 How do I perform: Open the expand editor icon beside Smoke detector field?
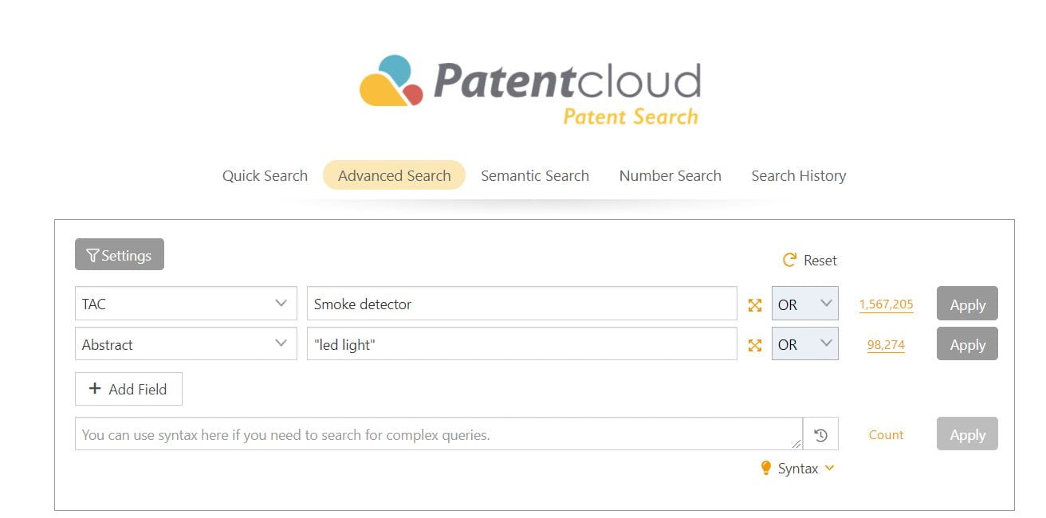coord(754,304)
